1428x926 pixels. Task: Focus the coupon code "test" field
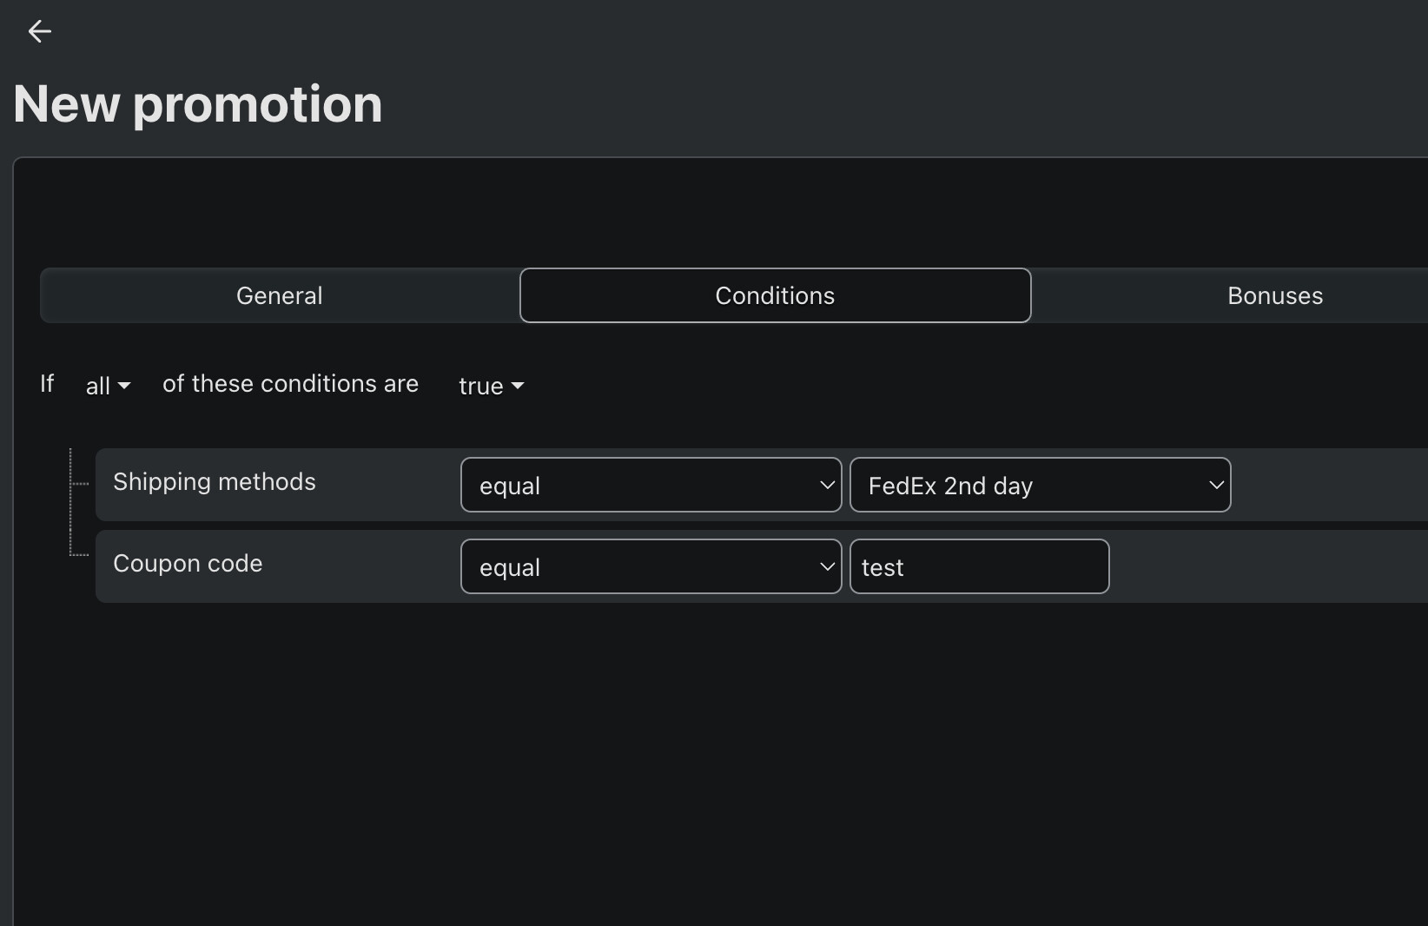(x=979, y=566)
